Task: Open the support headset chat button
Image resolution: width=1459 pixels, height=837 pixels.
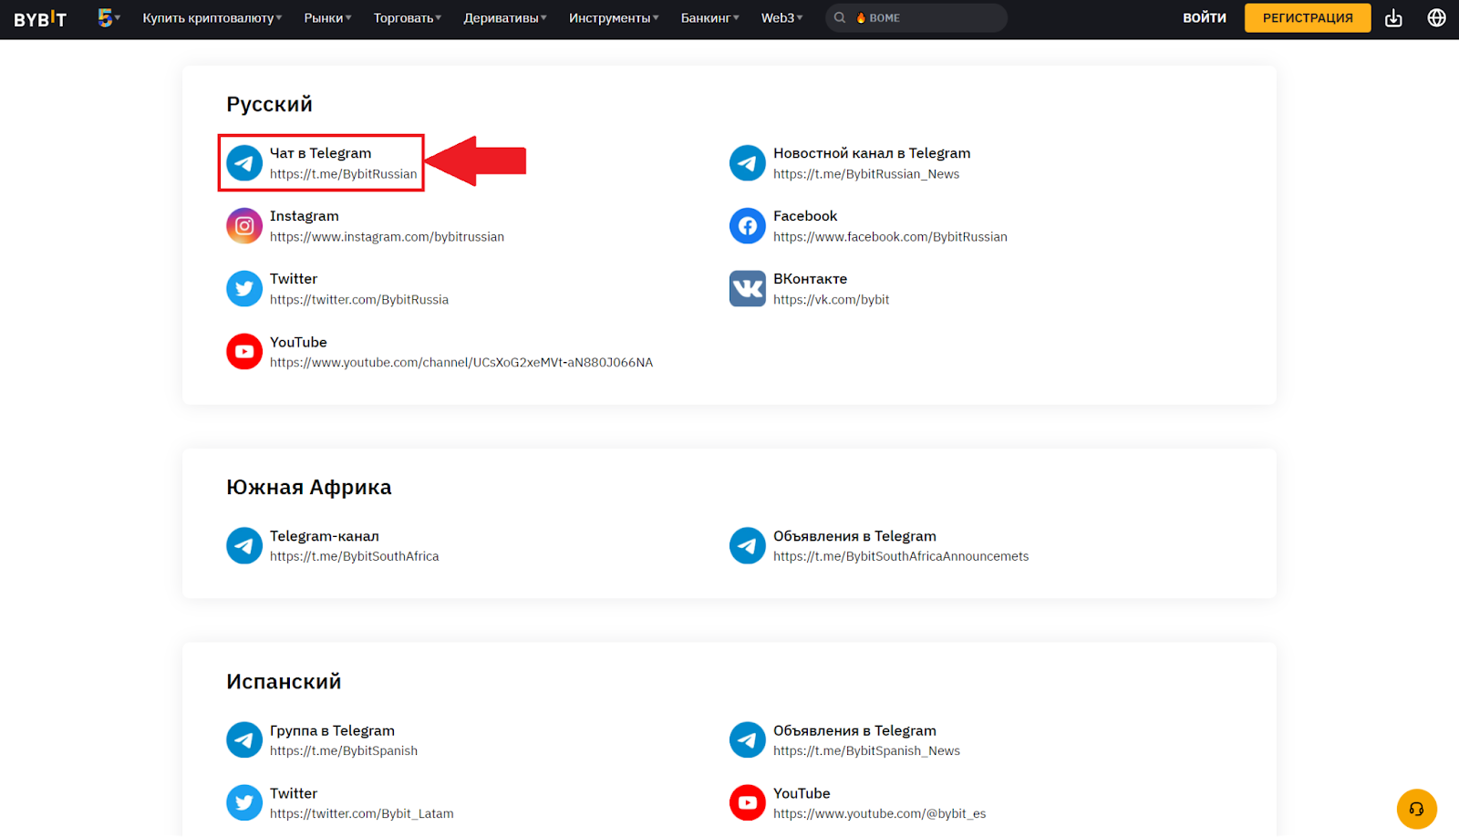Action: [1417, 809]
